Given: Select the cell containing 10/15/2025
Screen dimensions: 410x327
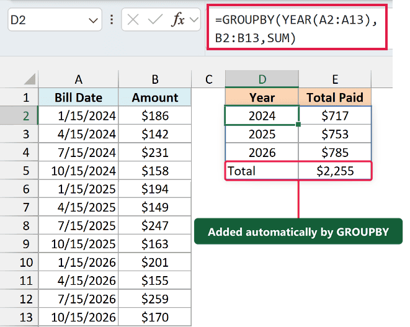Looking at the screenshot, I should click(x=78, y=244).
